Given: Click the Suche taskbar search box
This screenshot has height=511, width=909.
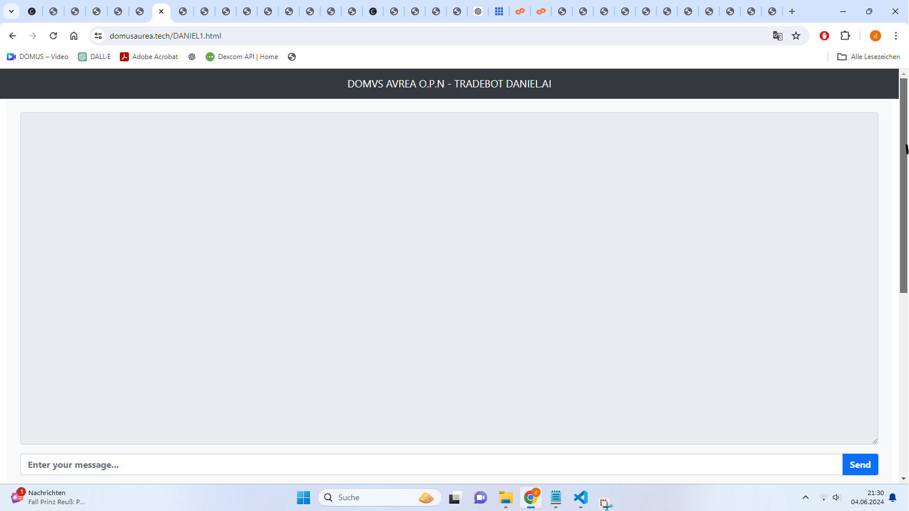Looking at the screenshot, I should point(380,497).
